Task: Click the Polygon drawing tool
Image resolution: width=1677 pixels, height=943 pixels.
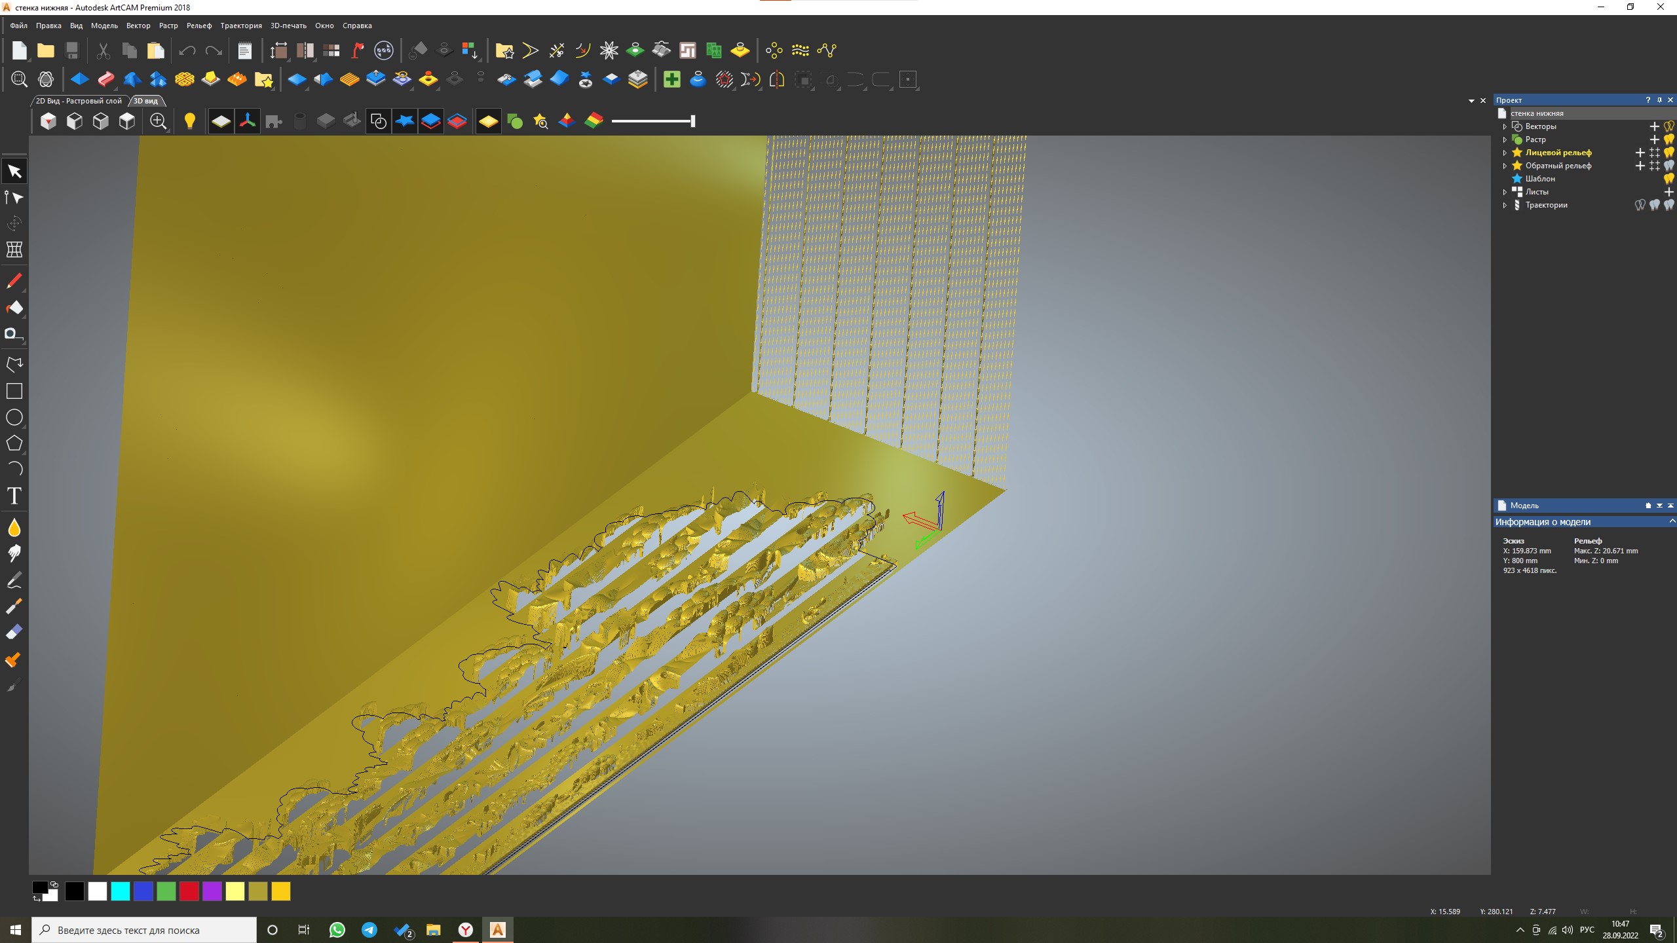Action: point(14,443)
